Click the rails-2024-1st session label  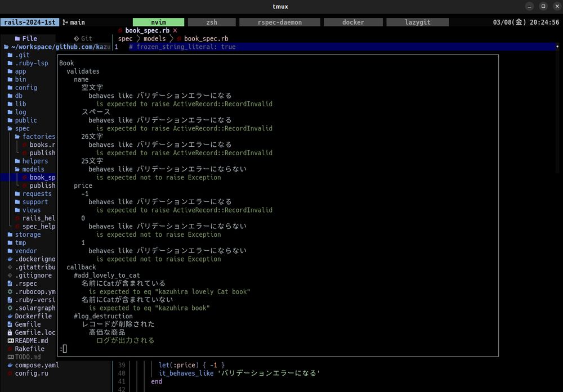(x=30, y=22)
